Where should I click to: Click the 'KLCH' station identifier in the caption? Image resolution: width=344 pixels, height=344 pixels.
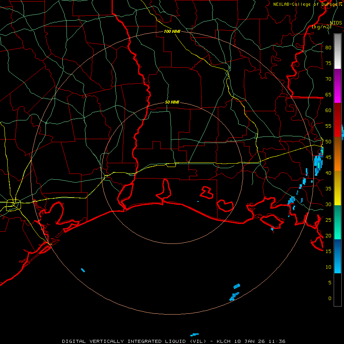223,341
